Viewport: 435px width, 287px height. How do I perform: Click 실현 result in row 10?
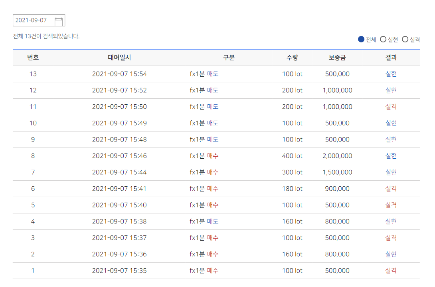click(x=391, y=123)
